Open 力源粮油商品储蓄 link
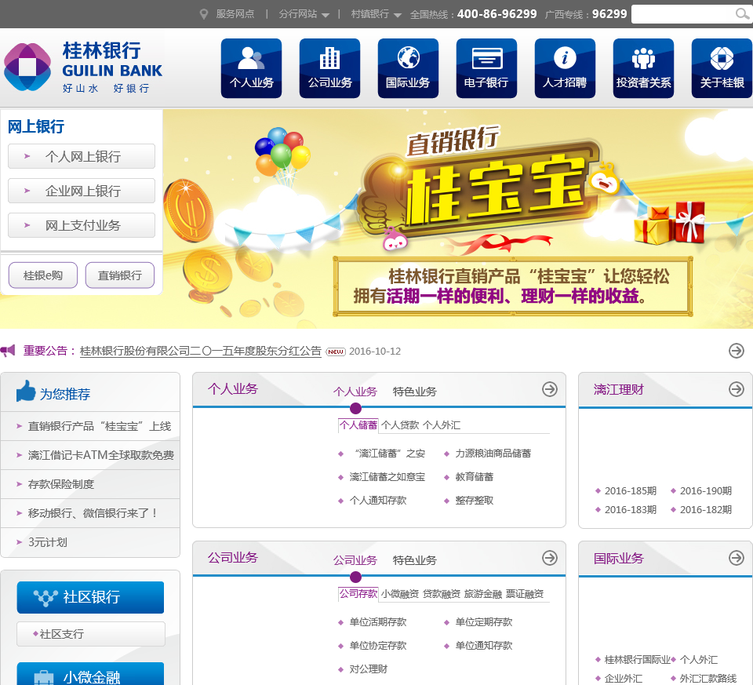Screen dimensions: 753x685 tap(493, 454)
